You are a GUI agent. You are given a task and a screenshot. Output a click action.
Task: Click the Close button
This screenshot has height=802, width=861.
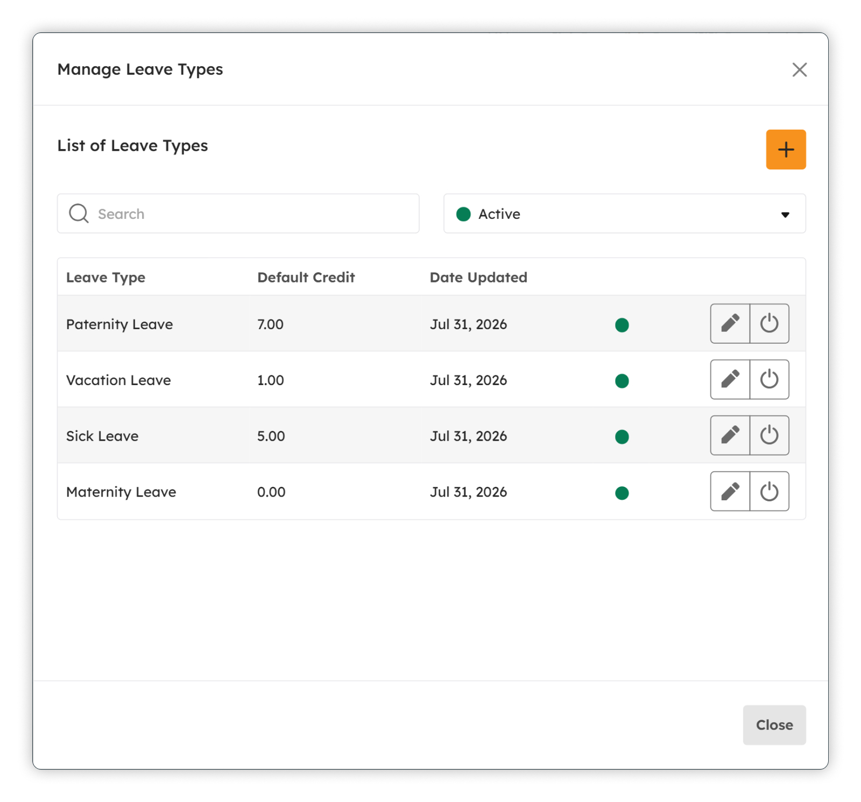[x=774, y=725]
